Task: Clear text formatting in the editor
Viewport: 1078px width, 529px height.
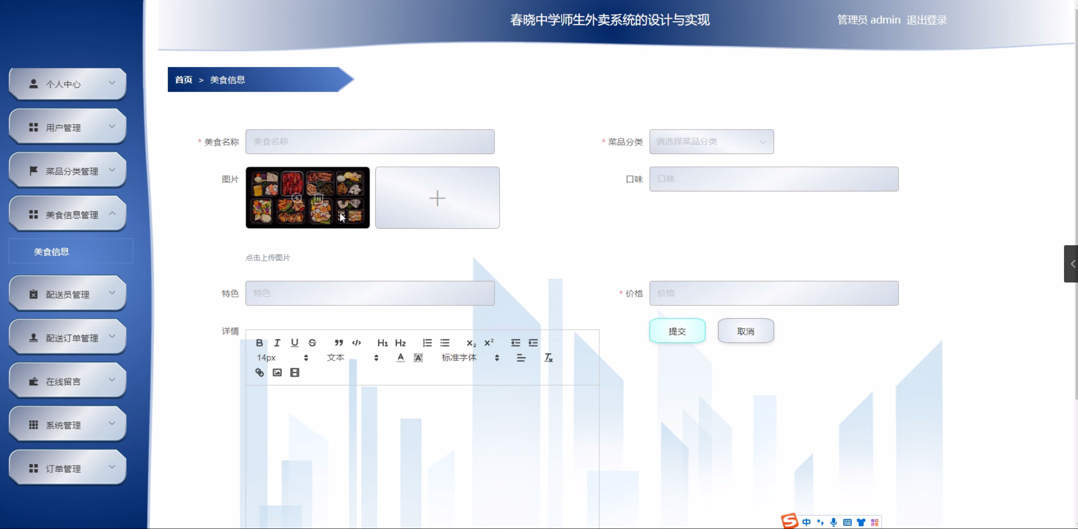Action: tap(548, 358)
